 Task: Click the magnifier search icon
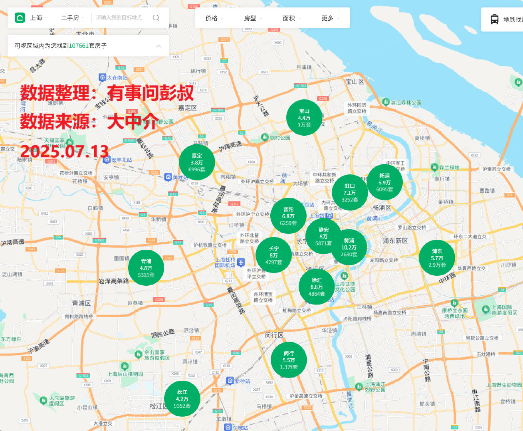tap(156, 18)
